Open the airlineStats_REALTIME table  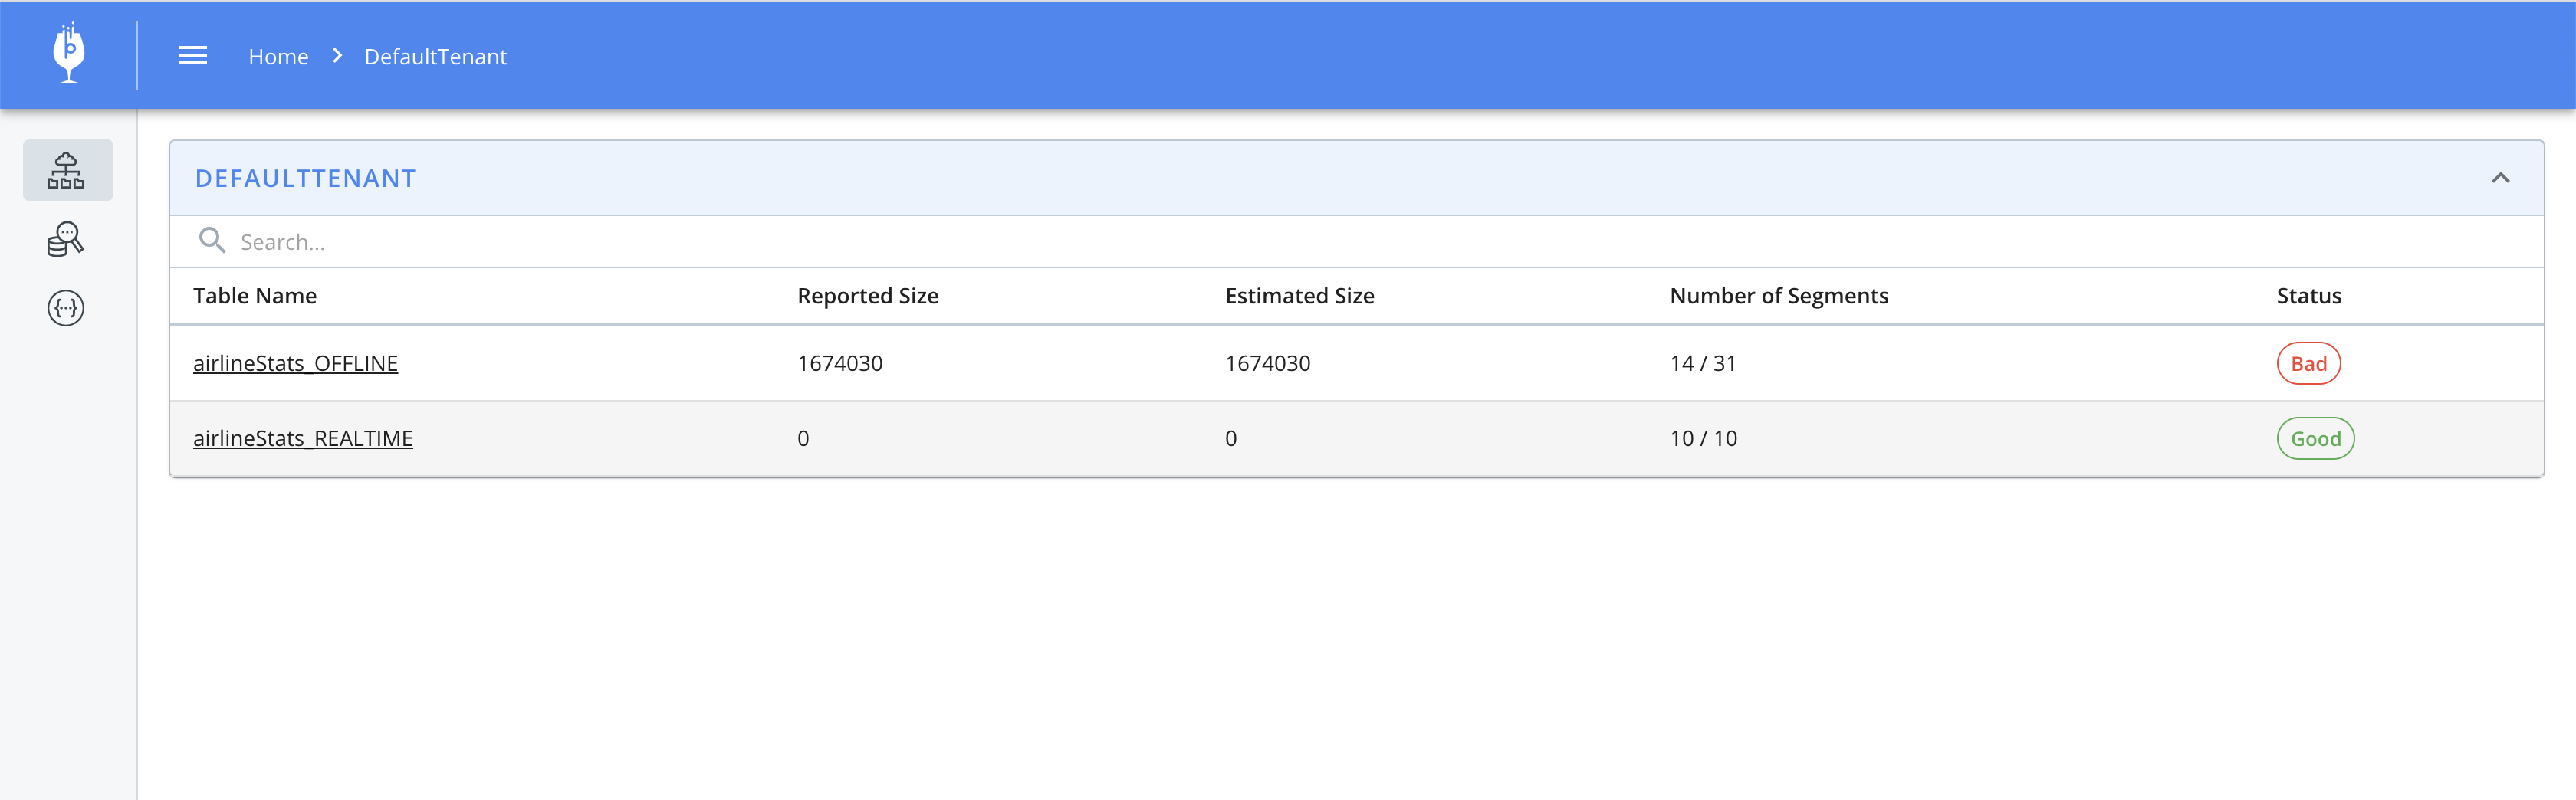tap(303, 438)
